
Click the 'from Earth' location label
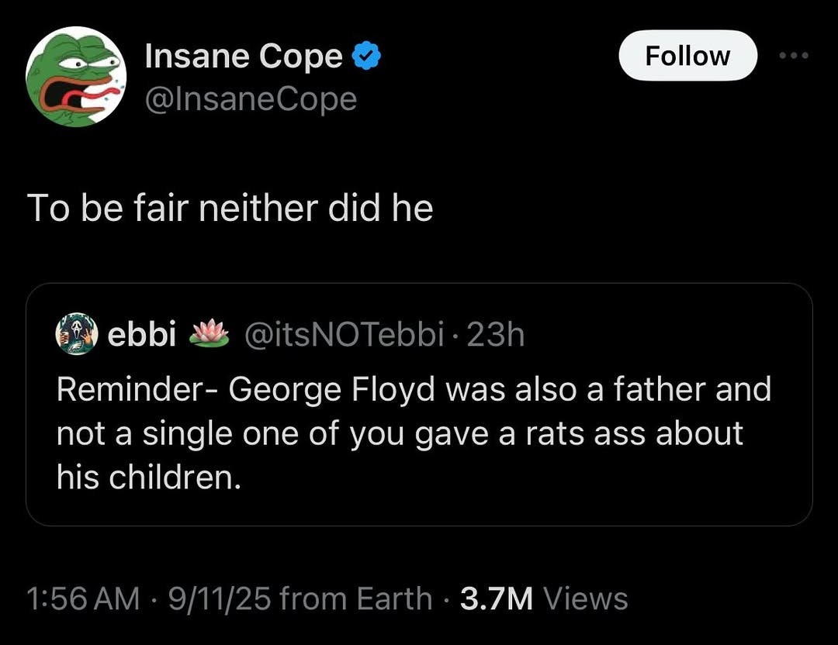355,598
